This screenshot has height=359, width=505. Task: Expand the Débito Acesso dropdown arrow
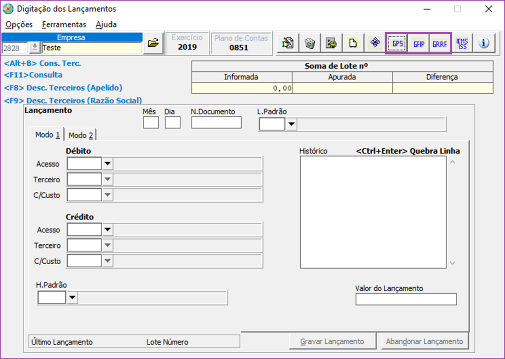coord(108,164)
